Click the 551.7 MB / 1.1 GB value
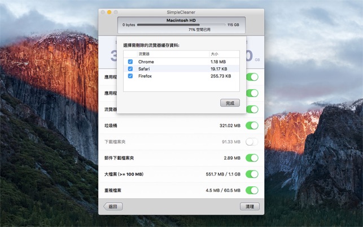 pyautogui.click(x=223, y=174)
